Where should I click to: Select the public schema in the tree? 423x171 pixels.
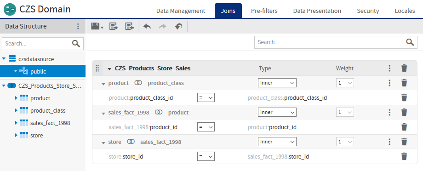[43, 71]
